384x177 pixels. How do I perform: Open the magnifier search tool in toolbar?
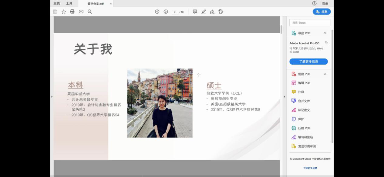click(x=90, y=12)
